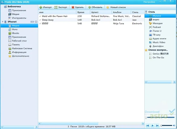
Task: Open the On-The-Go playlist
Action: point(157,58)
